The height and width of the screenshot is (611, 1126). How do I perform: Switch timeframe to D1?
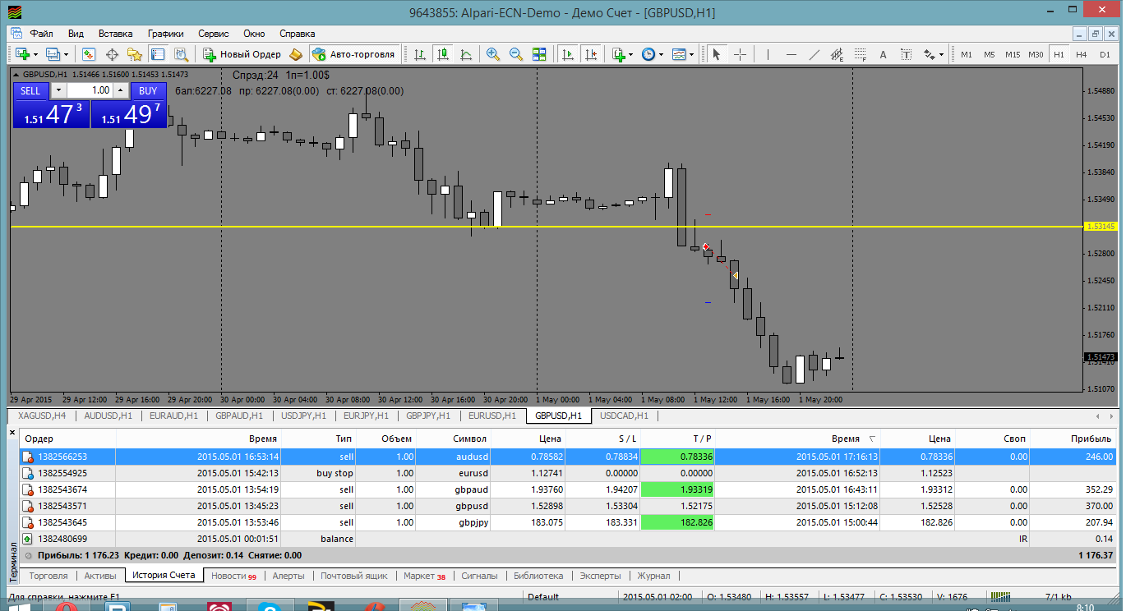(x=1104, y=54)
